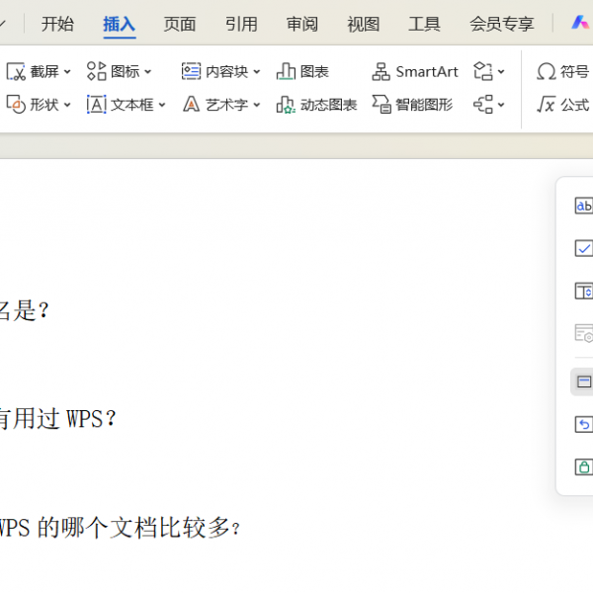Viewport: 593px width, 593px height.
Task: Open the 艺术字 word art menu
Action: [220, 104]
